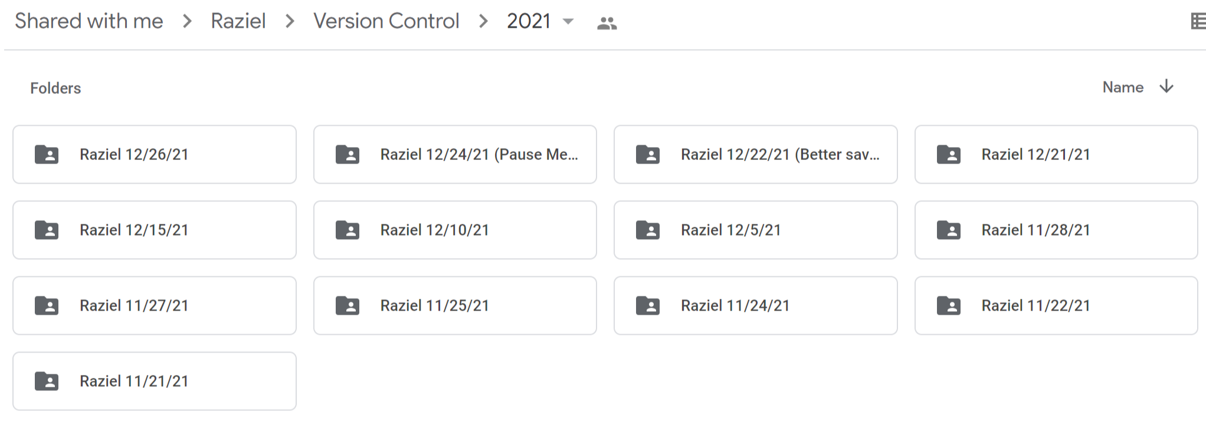Screen dimensions: 1206x421
Task: Click the folder icon beside Raziel 12/5/21
Action: pos(648,230)
